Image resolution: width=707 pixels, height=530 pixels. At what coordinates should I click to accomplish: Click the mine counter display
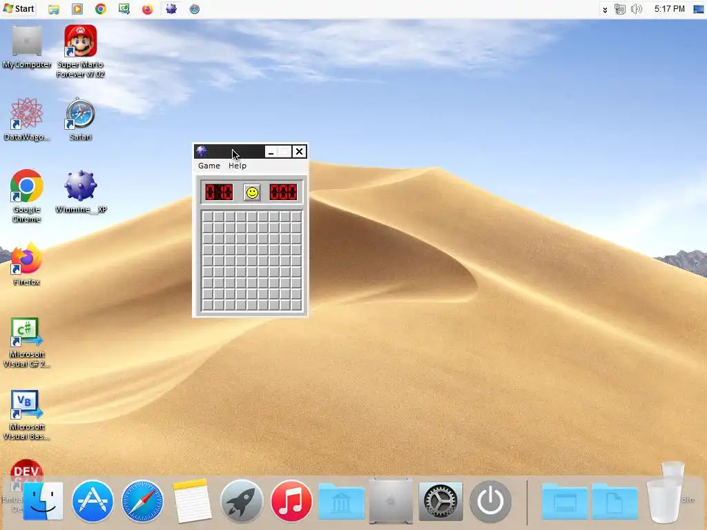(219, 193)
